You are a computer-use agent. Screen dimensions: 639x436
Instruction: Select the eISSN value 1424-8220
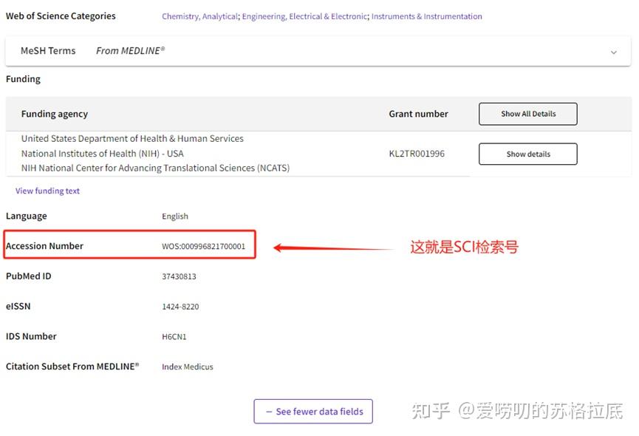180,306
